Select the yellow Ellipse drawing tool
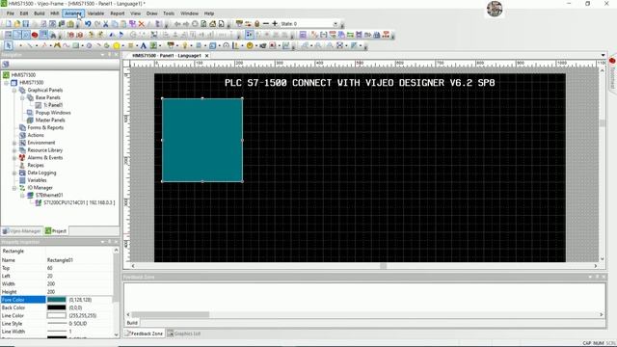The height and width of the screenshot is (347, 617). click(x=117, y=45)
